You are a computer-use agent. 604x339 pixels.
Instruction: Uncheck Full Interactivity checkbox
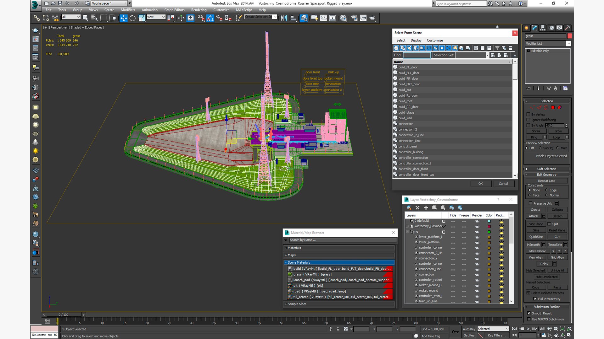[x=535, y=299]
